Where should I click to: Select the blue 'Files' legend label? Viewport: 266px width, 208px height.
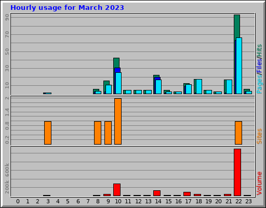tap(259, 66)
